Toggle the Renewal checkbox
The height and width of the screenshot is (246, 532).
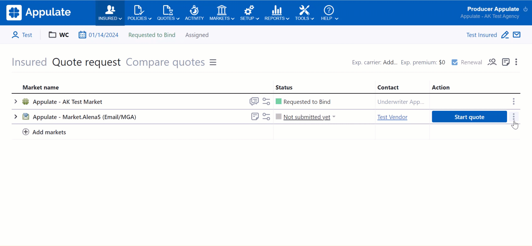click(x=455, y=62)
